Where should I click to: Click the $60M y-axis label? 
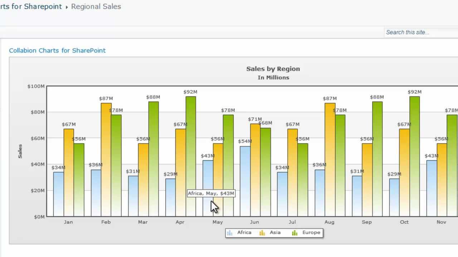point(37,138)
